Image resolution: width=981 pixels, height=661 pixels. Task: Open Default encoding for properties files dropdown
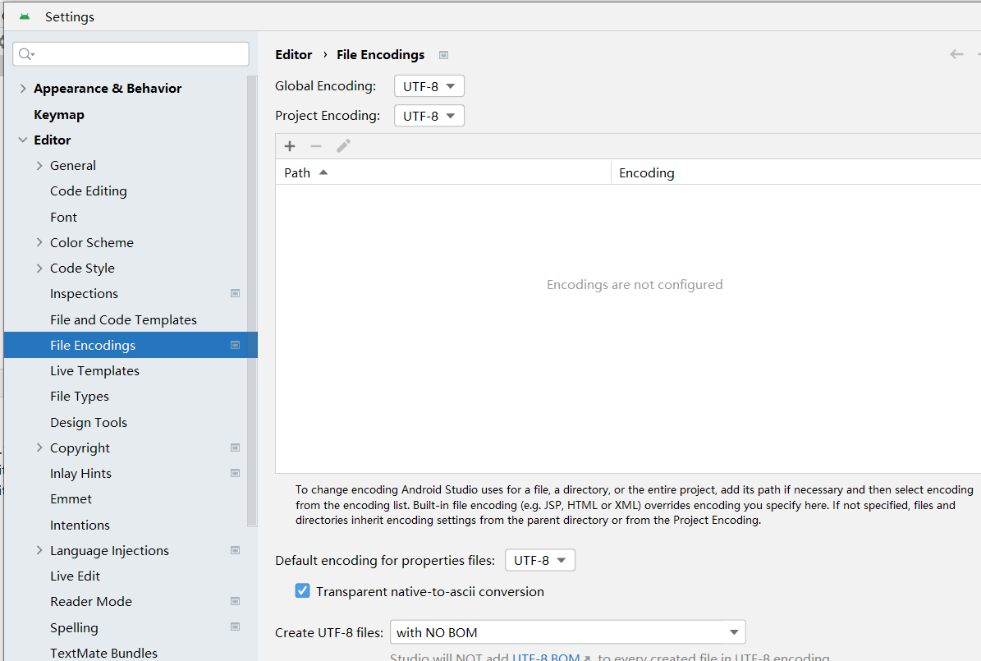point(540,560)
